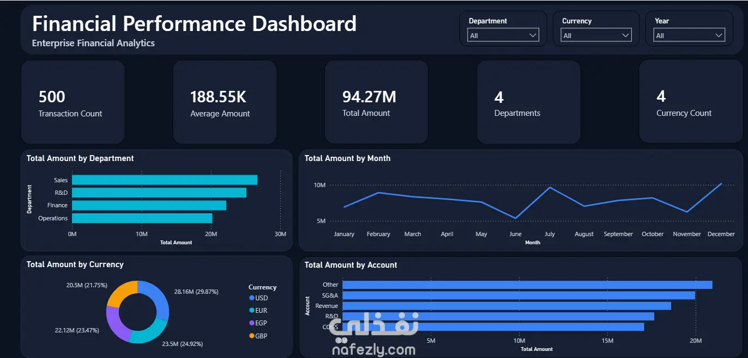This screenshot has width=748, height=358.
Task: Click the SG&A bar in account chart
Action: pyautogui.click(x=518, y=295)
